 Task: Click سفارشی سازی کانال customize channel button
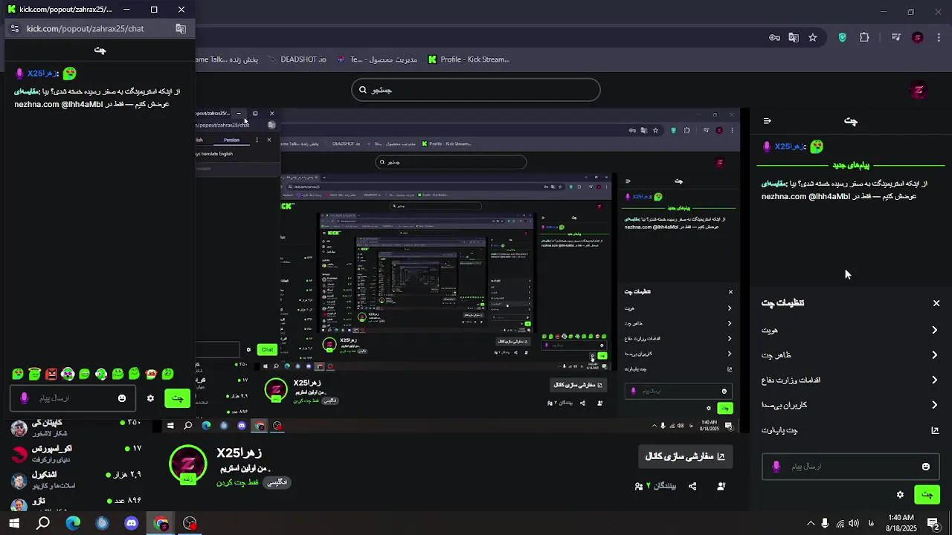[x=685, y=456]
